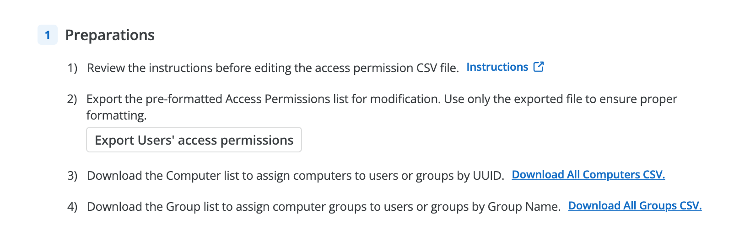This screenshot has width=734, height=240.
Task: Click the "Group Name." text in step four
Action: (524, 207)
